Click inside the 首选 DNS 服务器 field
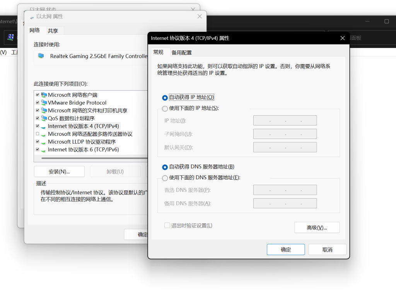 (x=285, y=190)
